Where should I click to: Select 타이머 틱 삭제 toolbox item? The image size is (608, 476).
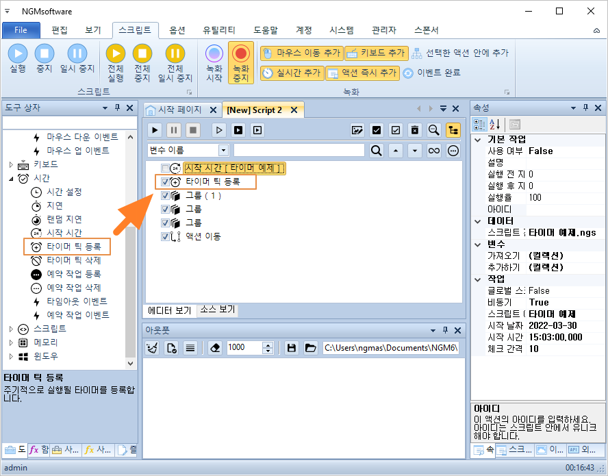point(74,260)
